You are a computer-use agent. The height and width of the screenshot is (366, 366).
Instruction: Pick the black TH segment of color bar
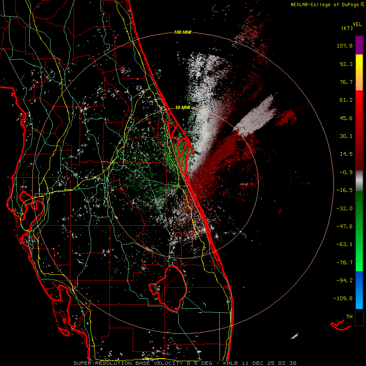click(359, 317)
